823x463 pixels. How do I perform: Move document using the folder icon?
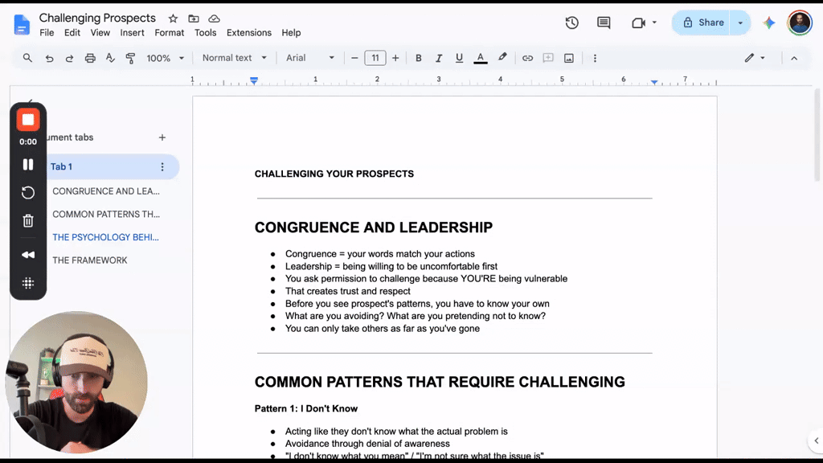pos(194,18)
